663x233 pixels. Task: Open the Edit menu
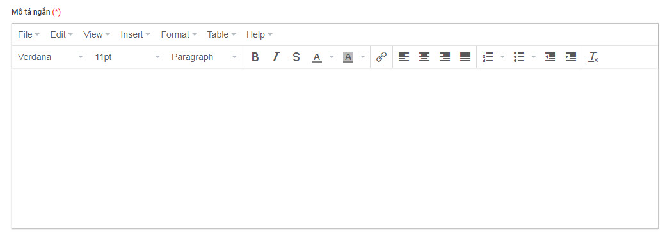[61, 34]
